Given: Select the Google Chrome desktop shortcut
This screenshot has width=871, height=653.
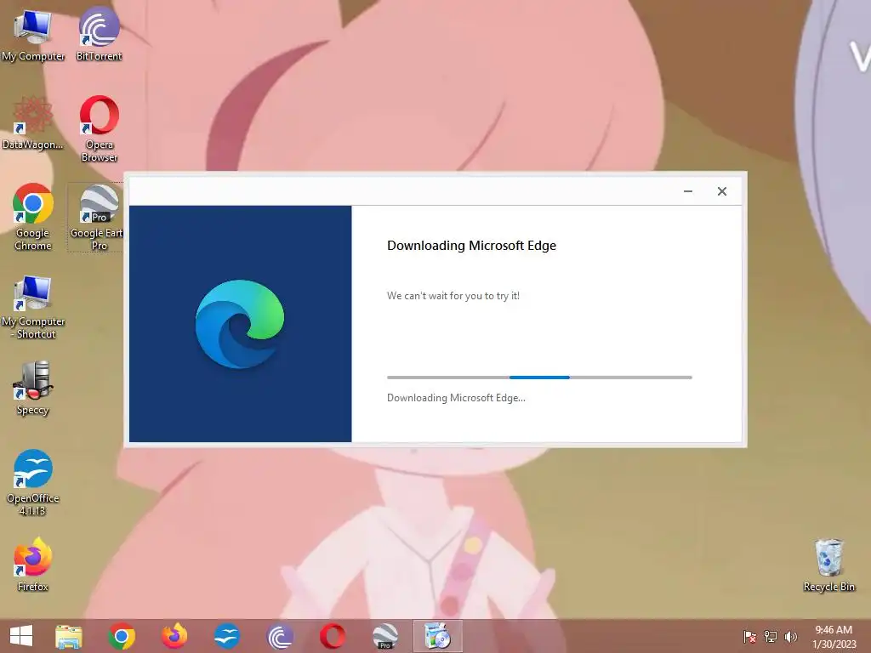Looking at the screenshot, I should [33, 217].
